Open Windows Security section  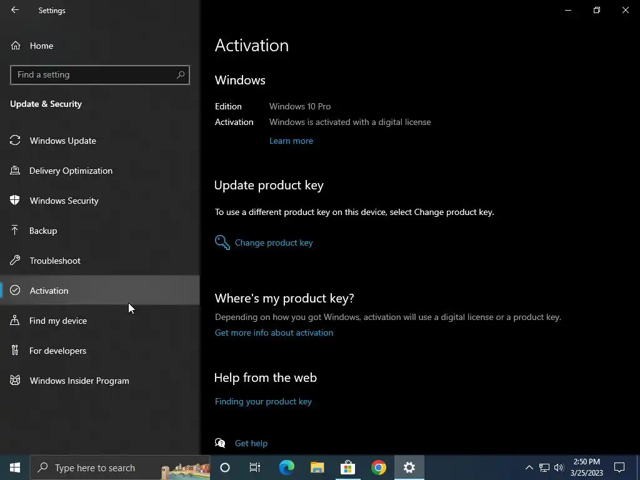(99, 201)
